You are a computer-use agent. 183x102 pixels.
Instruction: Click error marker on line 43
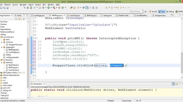31,65
